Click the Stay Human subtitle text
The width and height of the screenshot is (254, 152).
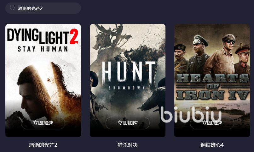(43, 49)
